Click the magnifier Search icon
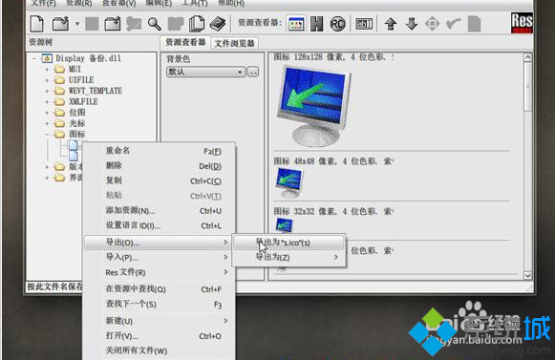The image size is (555, 360). tap(155, 24)
